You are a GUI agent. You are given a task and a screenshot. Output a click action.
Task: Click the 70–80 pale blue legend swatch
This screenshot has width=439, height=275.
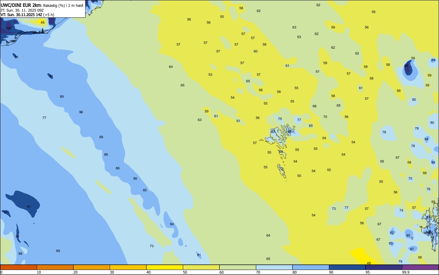pyautogui.click(x=274, y=267)
